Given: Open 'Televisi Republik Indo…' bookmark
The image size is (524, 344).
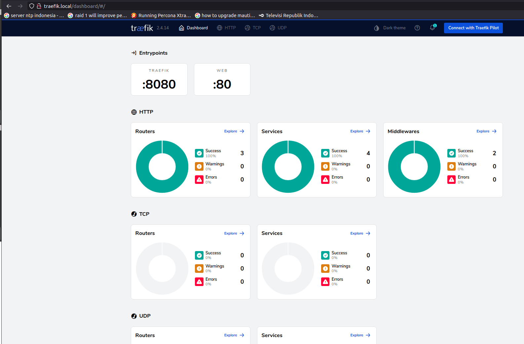Looking at the screenshot, I should click(x=288, y=15).
